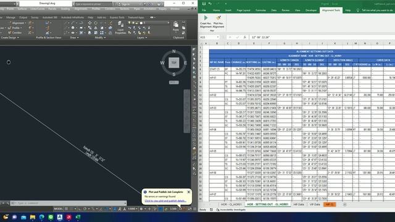Open the layer name dropdown list
This screenshot has height=222, width=395.
click(x=168, y=23)
